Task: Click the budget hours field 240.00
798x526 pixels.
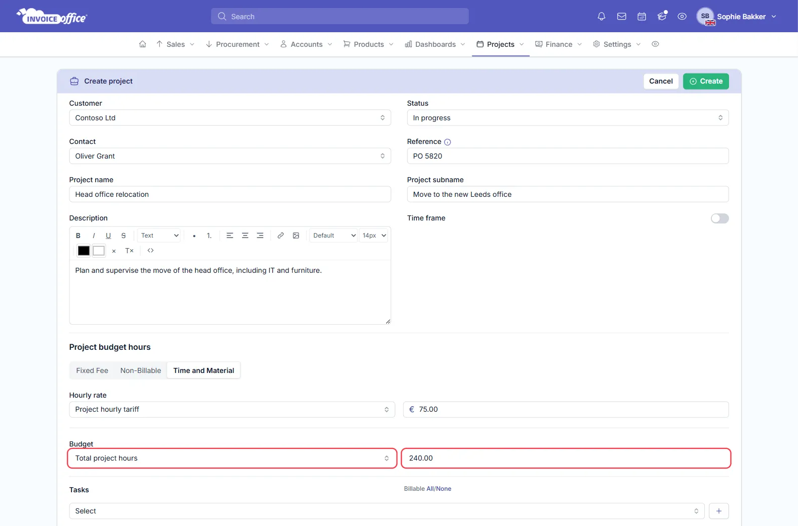Action: click(x=566, y=458)
